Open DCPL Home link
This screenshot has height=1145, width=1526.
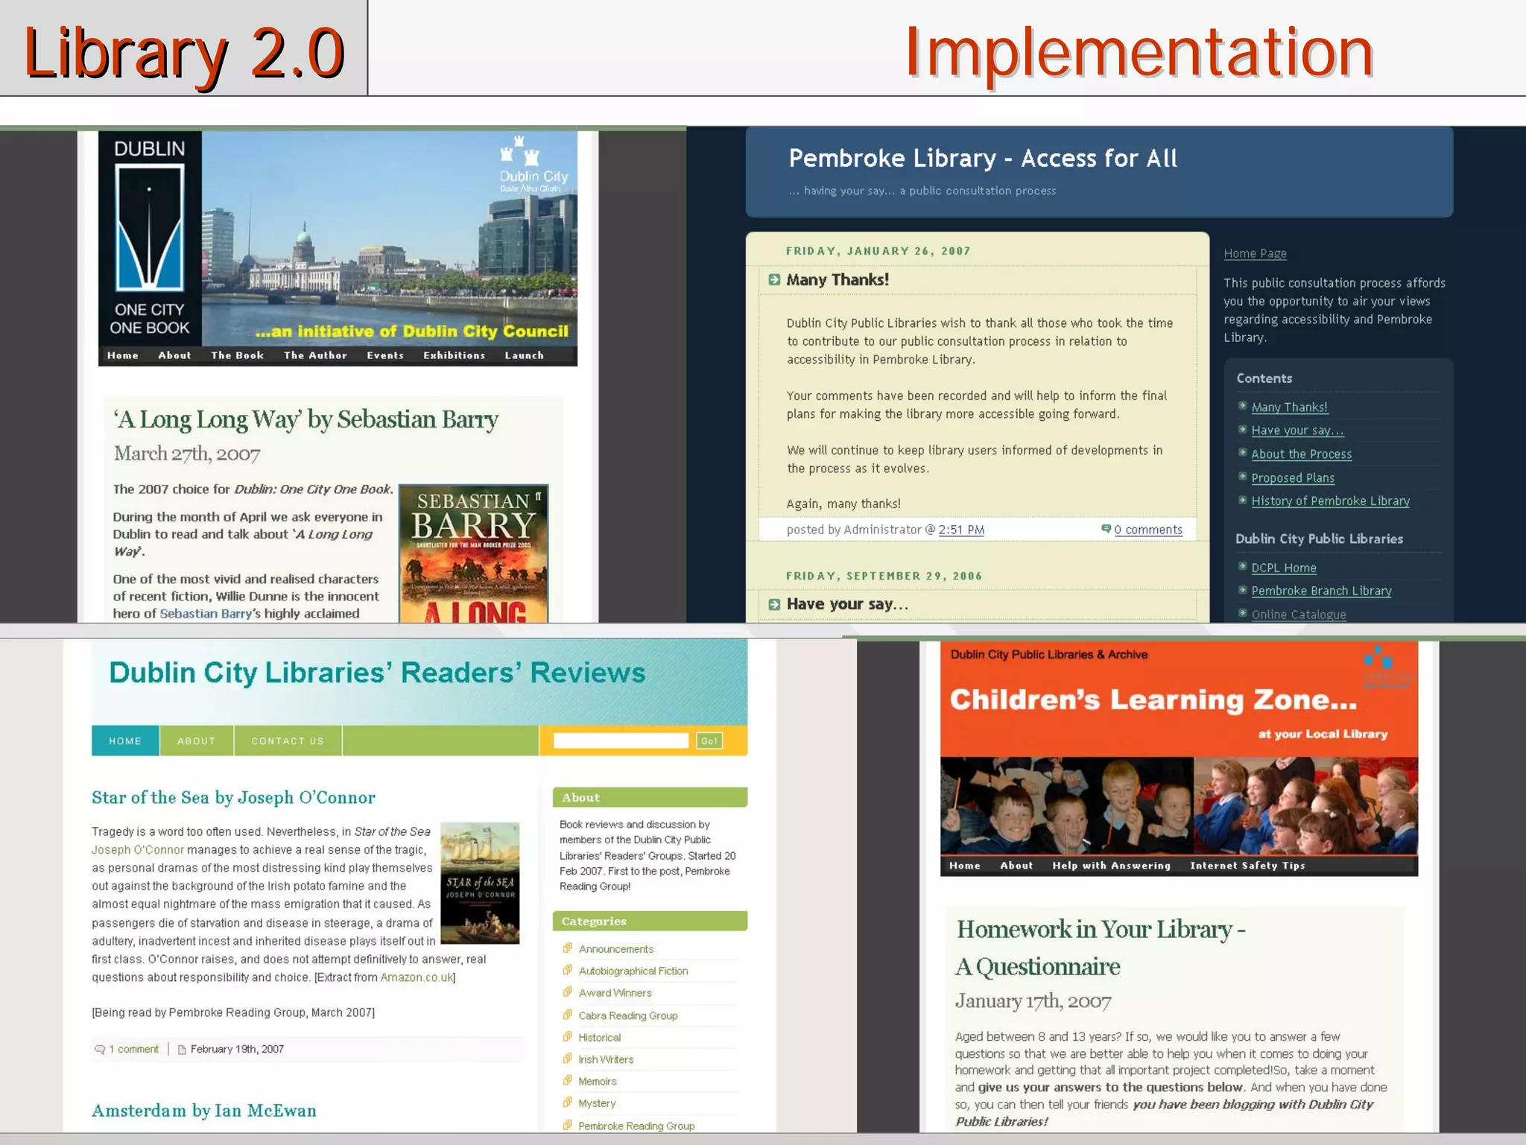(1284, 568)
